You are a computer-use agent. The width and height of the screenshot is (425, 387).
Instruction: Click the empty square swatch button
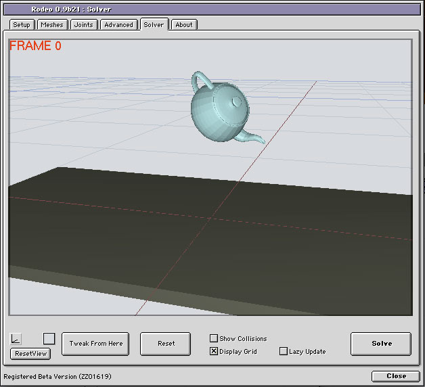tap(49, 338)
